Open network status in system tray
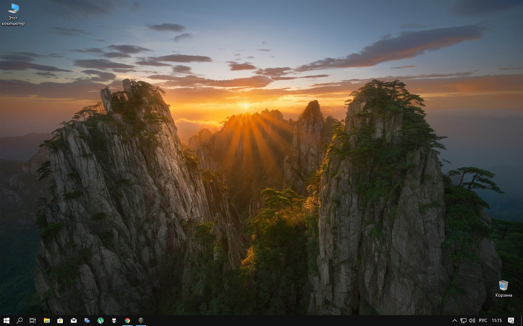This screenshot has width=523, height=326. click(463, 321)
